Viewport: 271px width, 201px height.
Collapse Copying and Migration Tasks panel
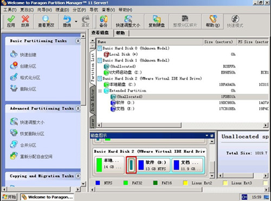pos(78,176)
